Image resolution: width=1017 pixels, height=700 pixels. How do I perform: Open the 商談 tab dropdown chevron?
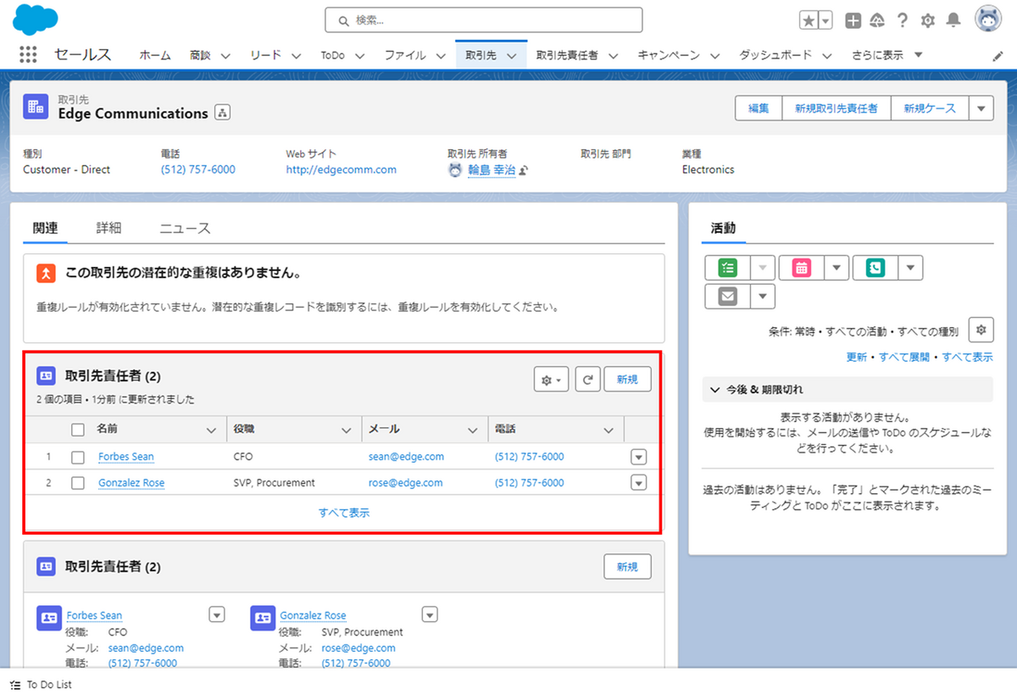pos(225,56)
